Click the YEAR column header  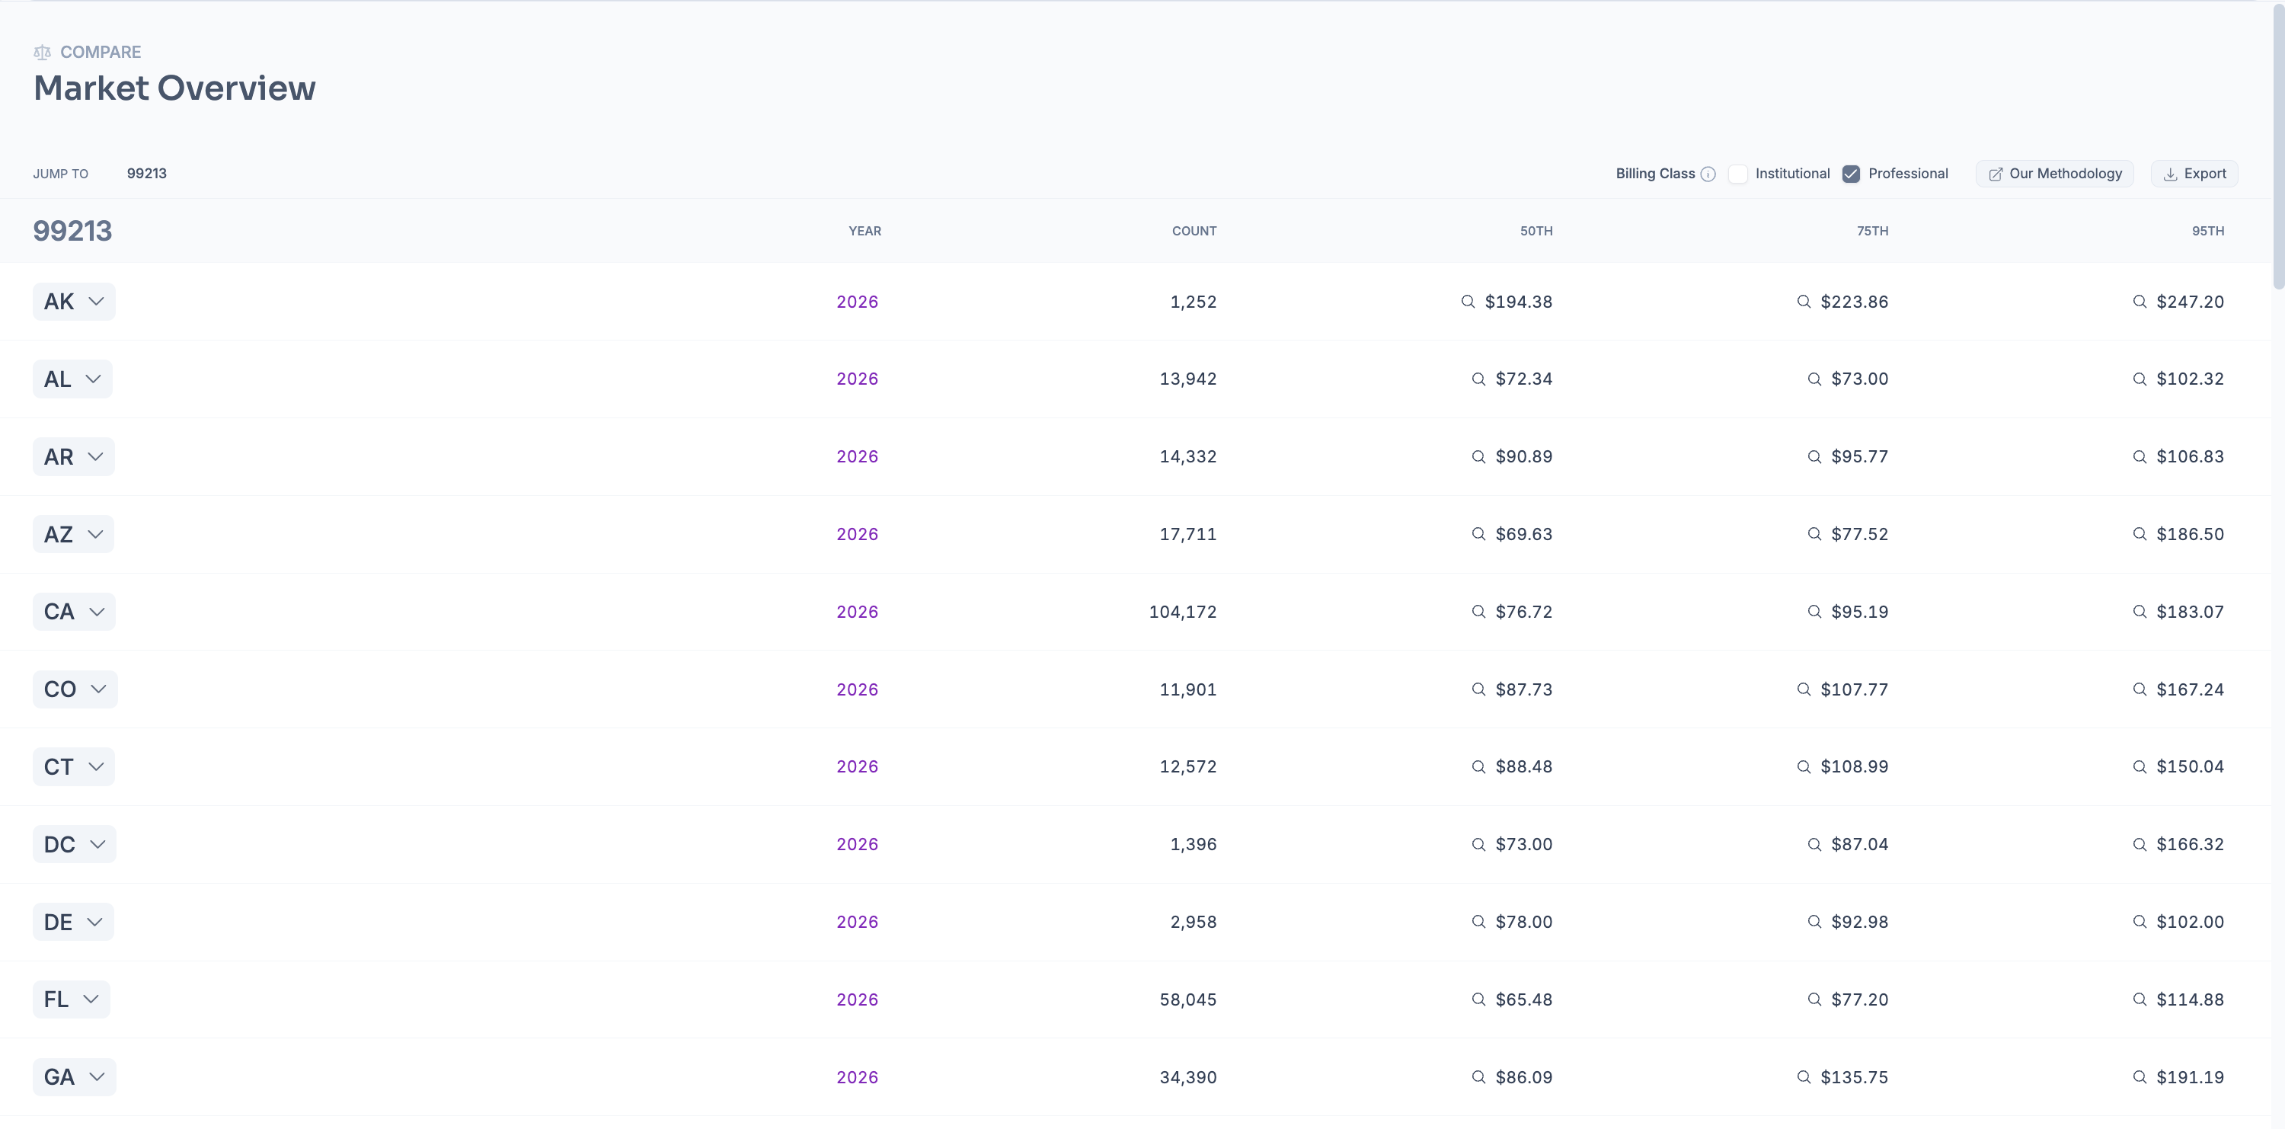(x=864, y=231)
